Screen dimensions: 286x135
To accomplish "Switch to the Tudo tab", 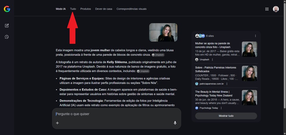I will pos(73,9).
